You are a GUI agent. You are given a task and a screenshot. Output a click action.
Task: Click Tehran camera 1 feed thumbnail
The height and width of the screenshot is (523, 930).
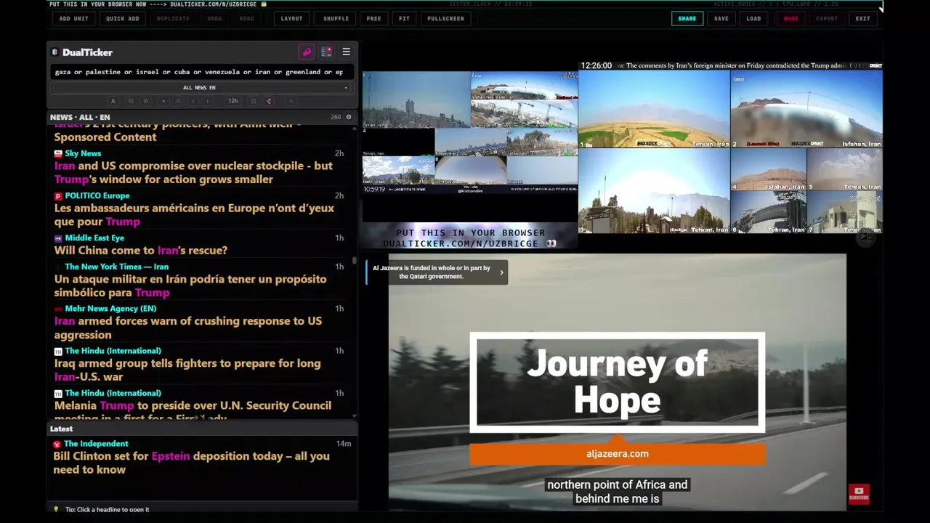654,109
